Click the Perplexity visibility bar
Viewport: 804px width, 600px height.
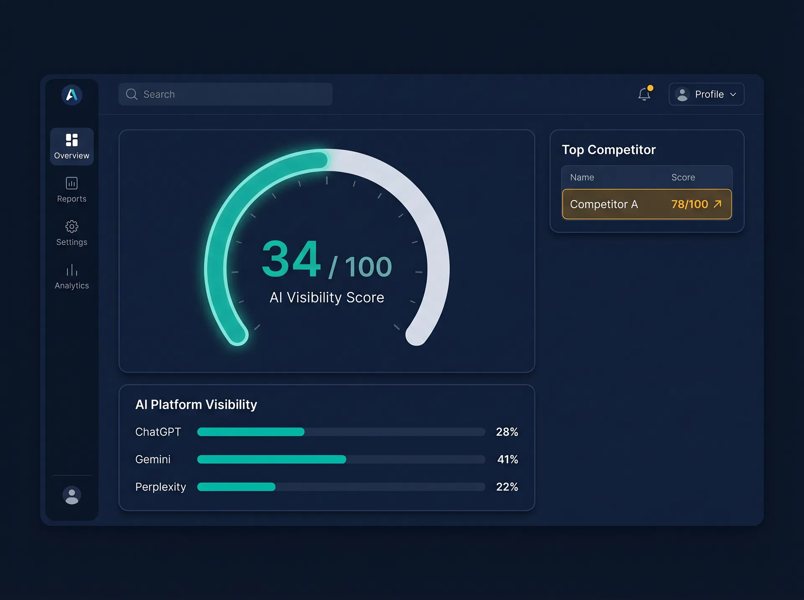coord(341,487)
